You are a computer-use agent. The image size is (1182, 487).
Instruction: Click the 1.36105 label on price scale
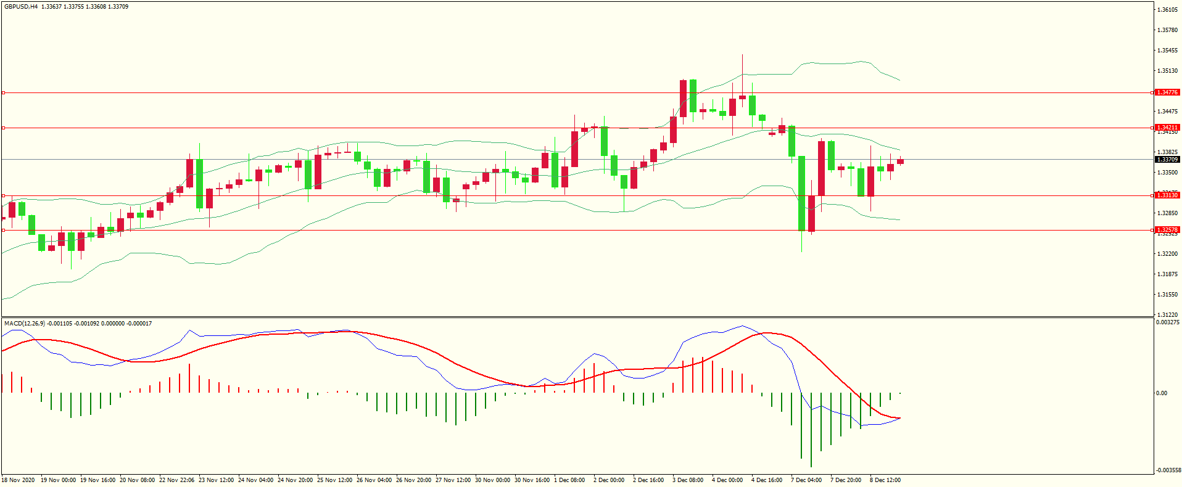[1167, 10]
